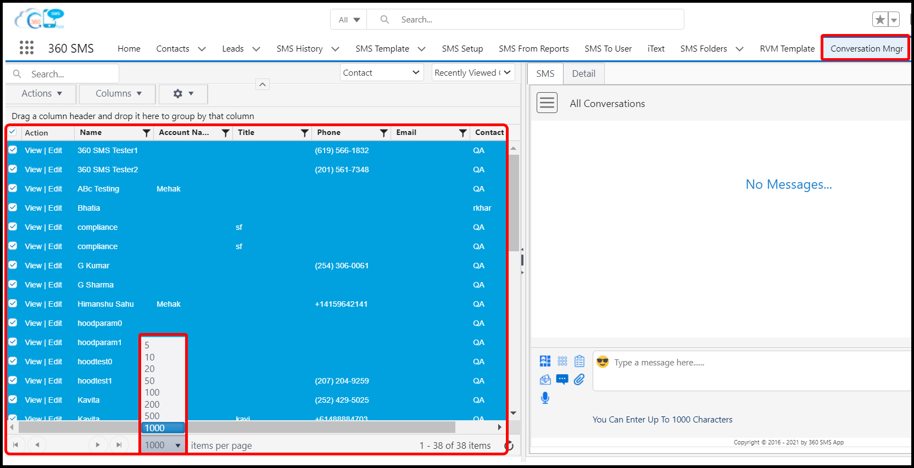Click the chat bubble icon
Image resolution: width=914 pixels, height=468 pixels.
coord(562,380)
